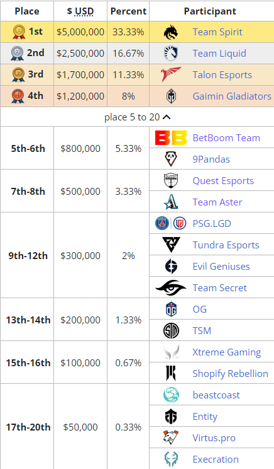Click the USD abbreviation header

click(84, 11)
